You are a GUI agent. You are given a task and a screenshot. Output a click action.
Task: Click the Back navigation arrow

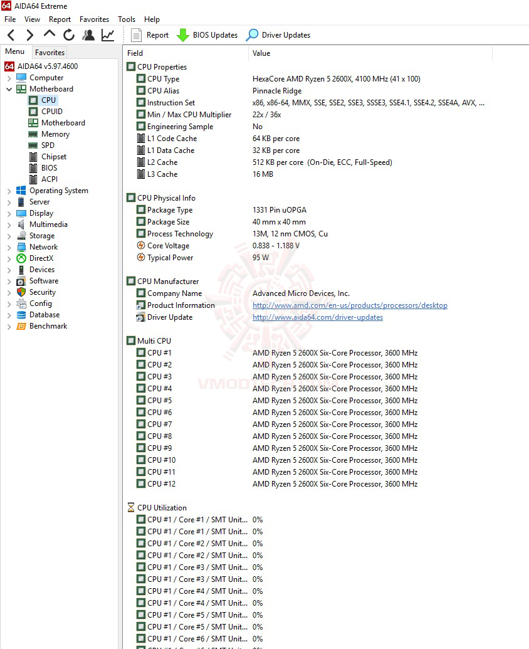click(x=11, y=35)
